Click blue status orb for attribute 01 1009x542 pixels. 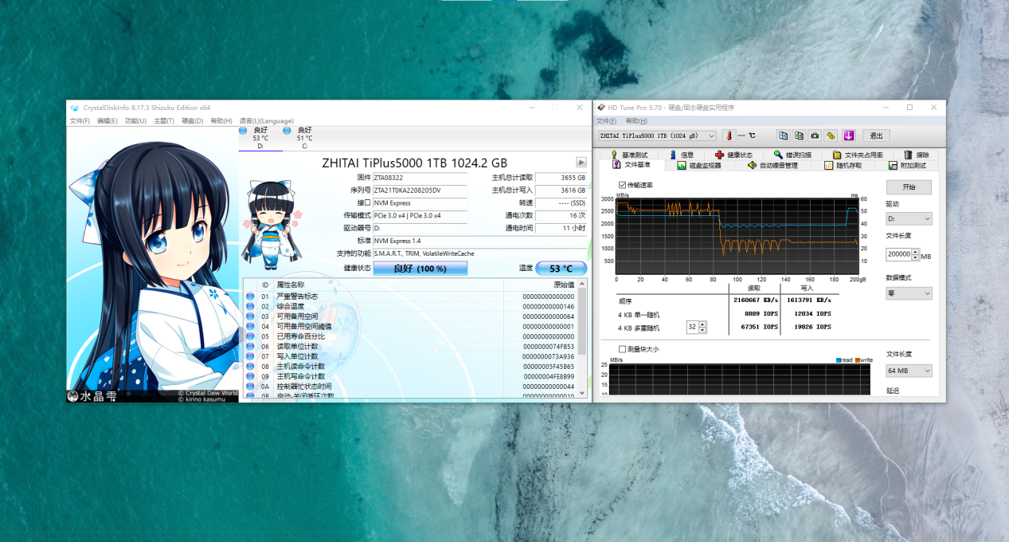(250, 297)
